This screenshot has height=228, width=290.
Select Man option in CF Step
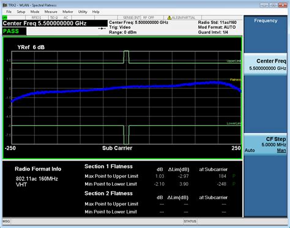(x=281, y=151)
